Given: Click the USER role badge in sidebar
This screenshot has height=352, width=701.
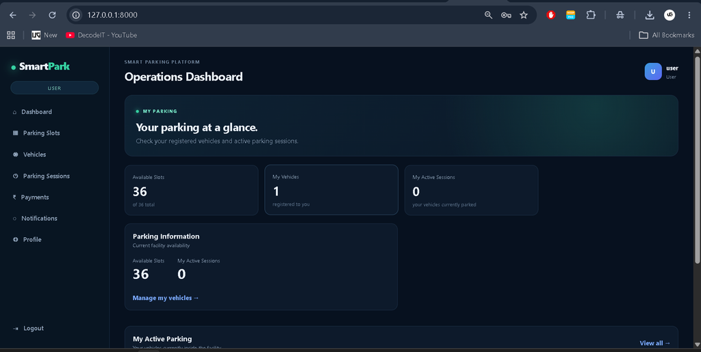Looking at the screenshot, I should (x=55, y=88).
